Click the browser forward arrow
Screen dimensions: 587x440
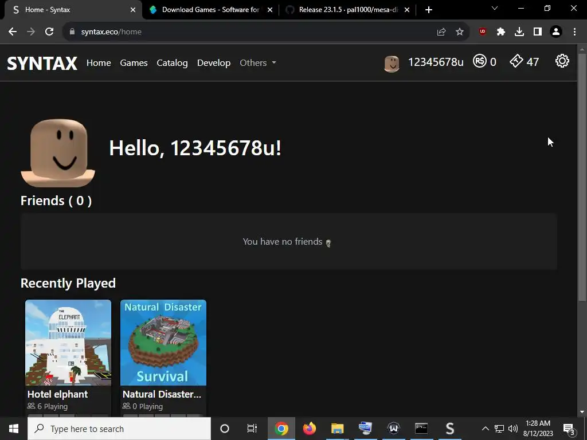(x=31, y=32)
